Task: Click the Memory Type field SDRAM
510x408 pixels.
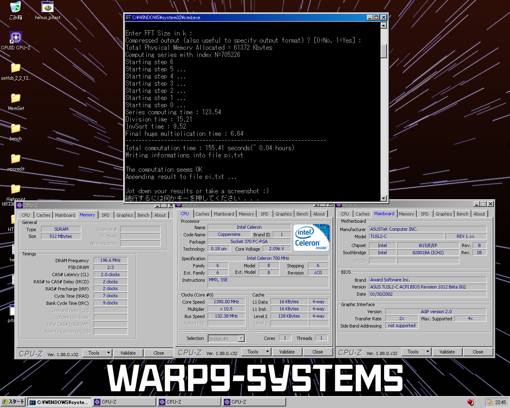Action: click(x=61, y=229)
